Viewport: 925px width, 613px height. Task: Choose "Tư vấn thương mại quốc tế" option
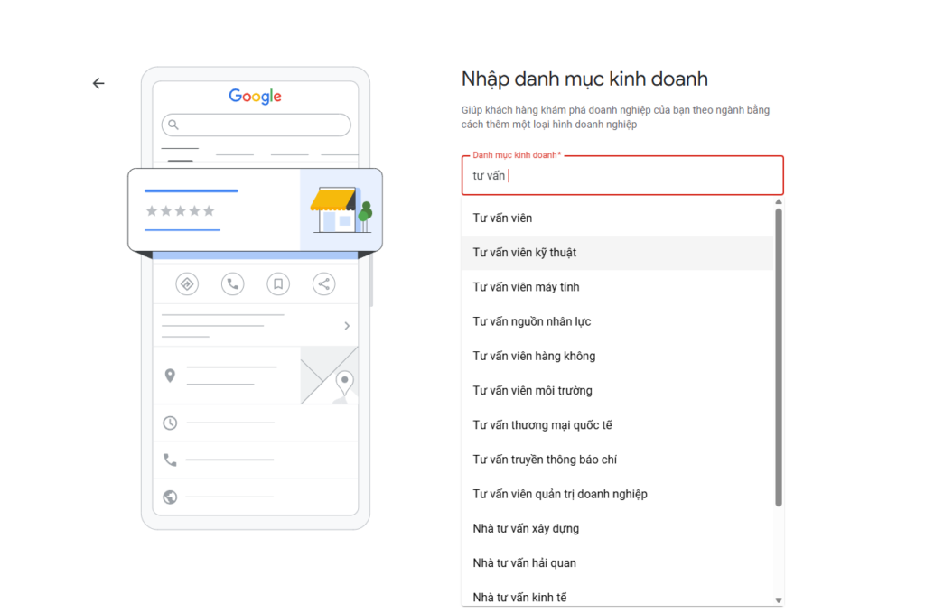click(542, 425)
